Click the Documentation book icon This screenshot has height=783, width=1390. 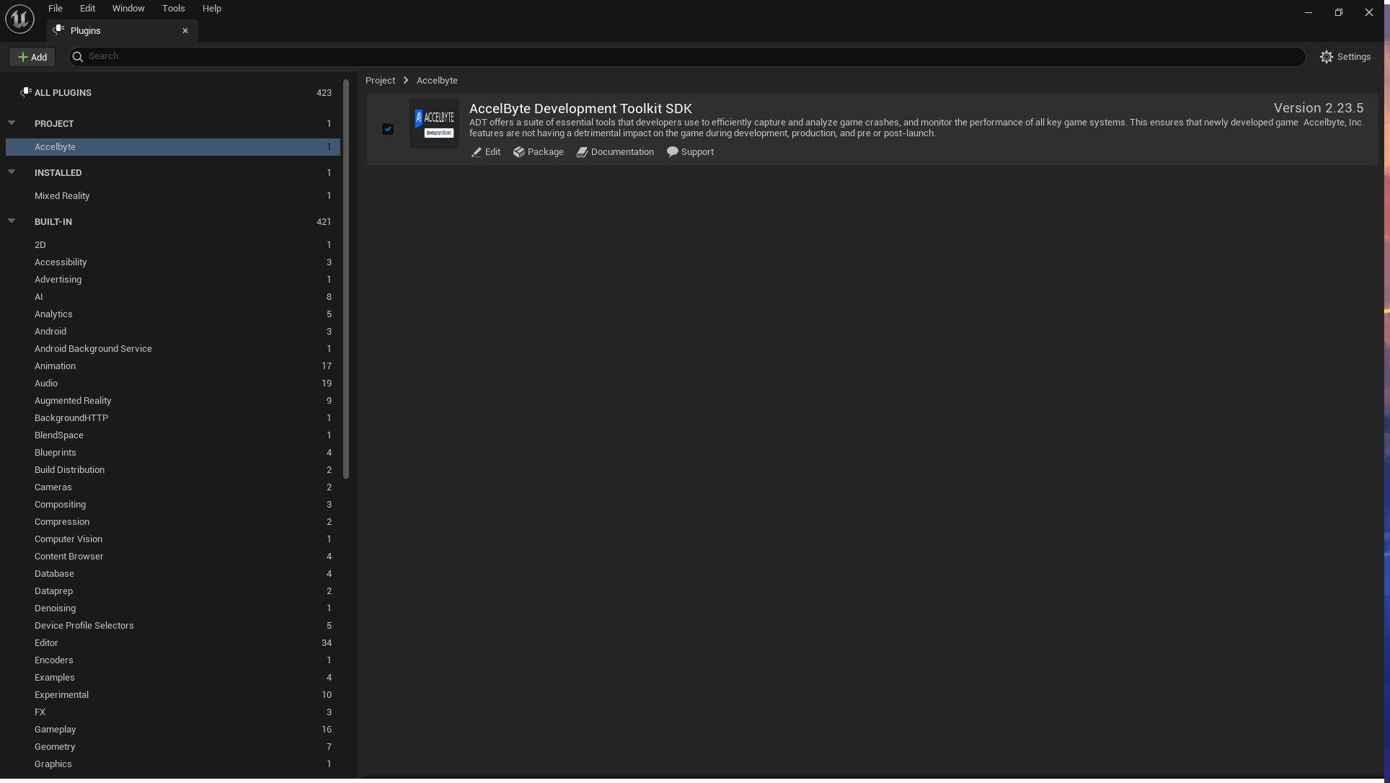[x=583, y=152]
